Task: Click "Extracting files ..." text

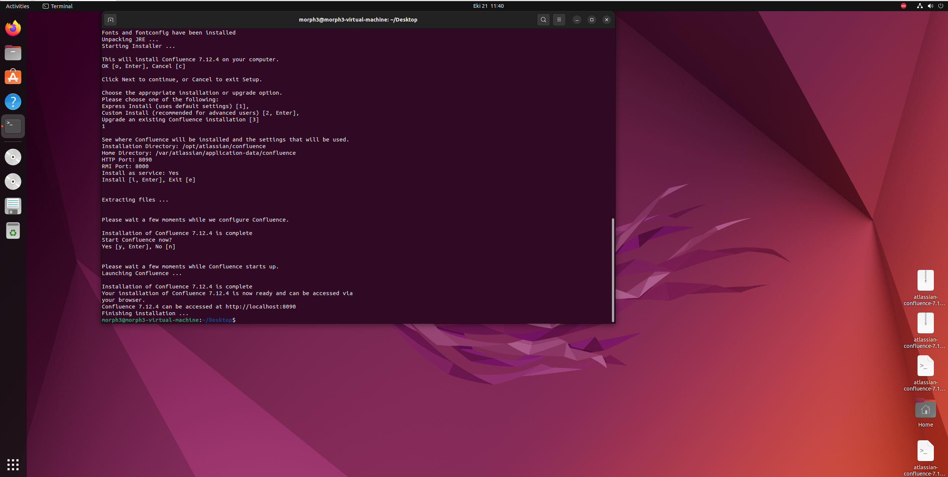Action: tap(135, 200)
